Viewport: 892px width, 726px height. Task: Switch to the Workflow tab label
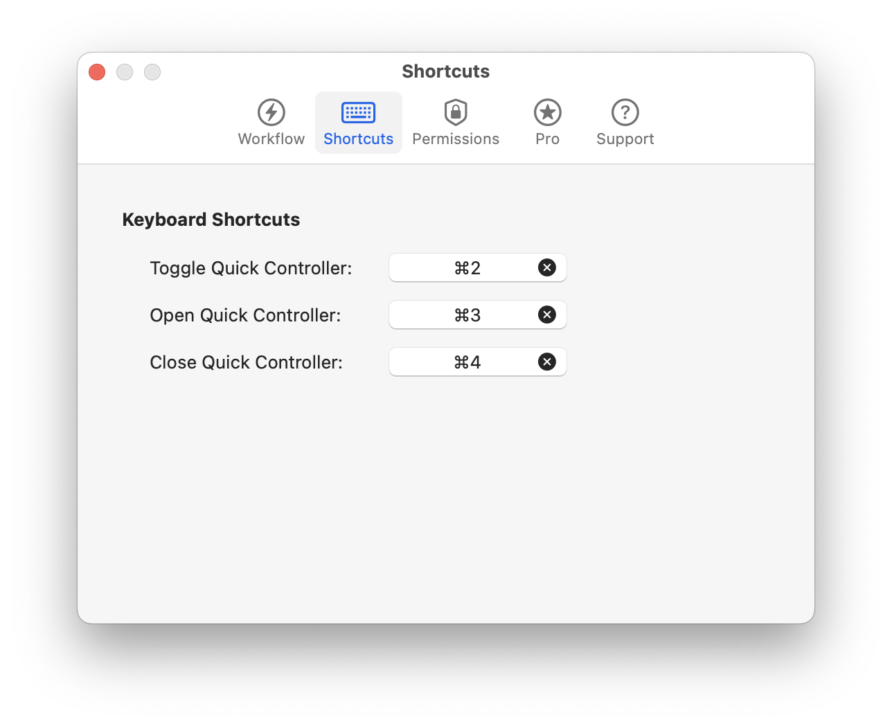pos(271,139)
